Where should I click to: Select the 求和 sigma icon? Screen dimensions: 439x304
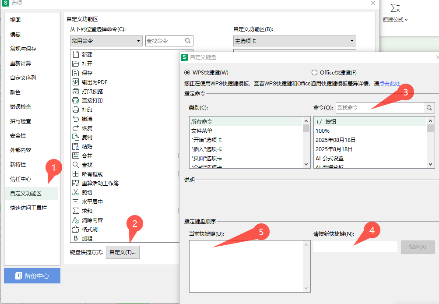pyautogui.click(x=76, y=211)
